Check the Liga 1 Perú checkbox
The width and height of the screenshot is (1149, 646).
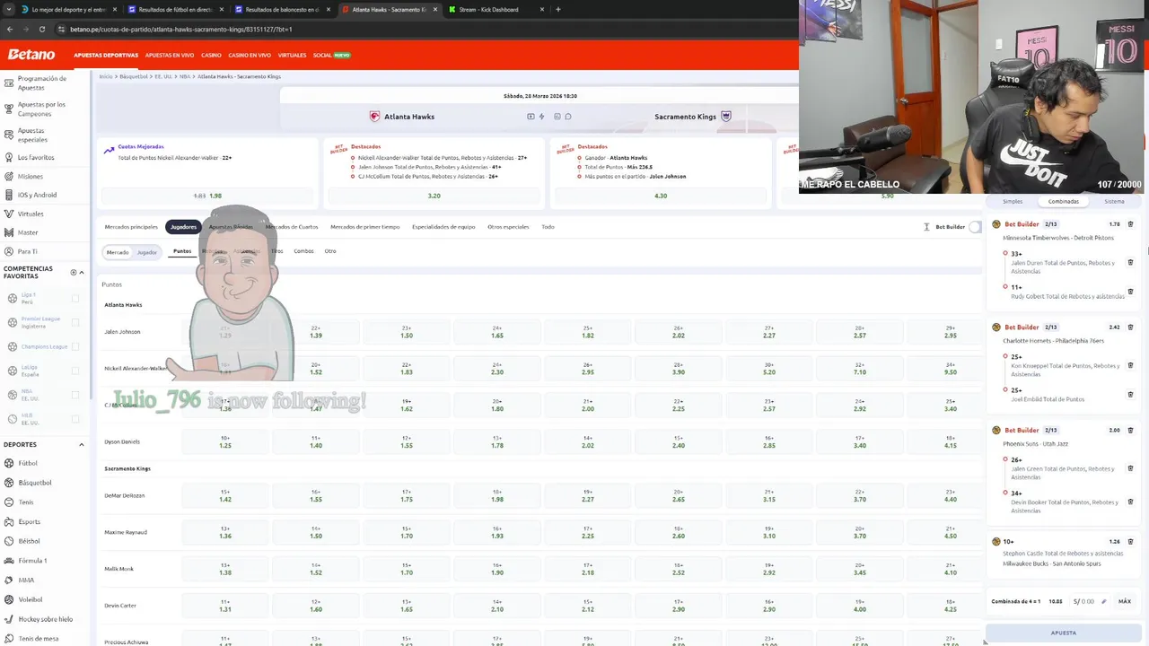pos(75,299)
